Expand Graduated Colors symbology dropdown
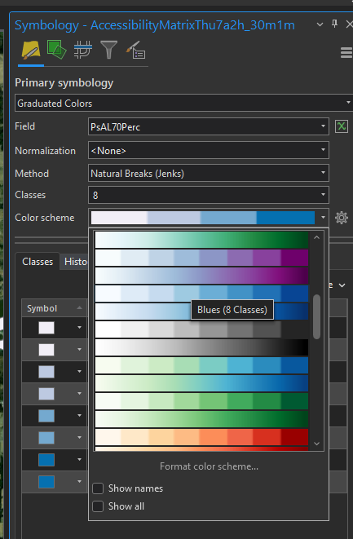The width and height of the screenshot is (353, 539). [x=183, y=103]
